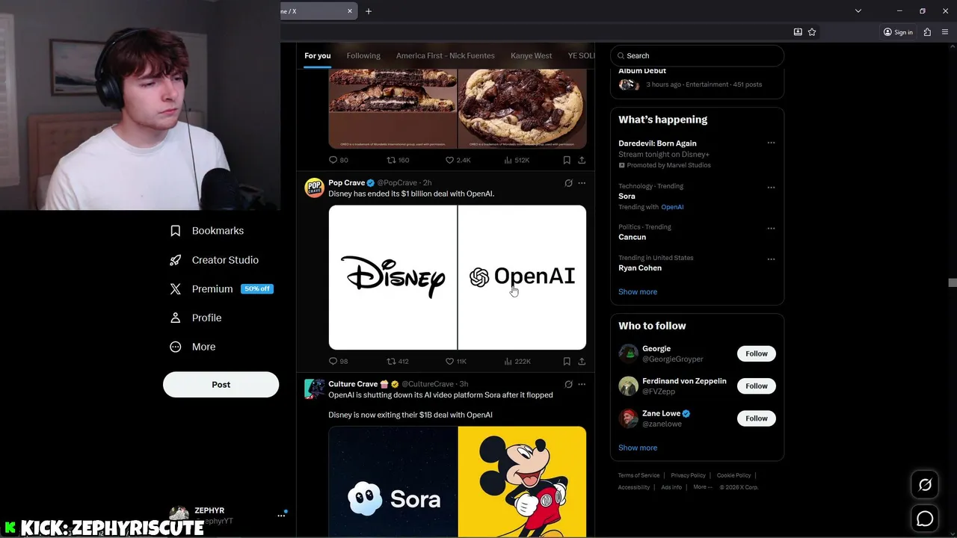Open more options for Sora trend

point(771,188)
